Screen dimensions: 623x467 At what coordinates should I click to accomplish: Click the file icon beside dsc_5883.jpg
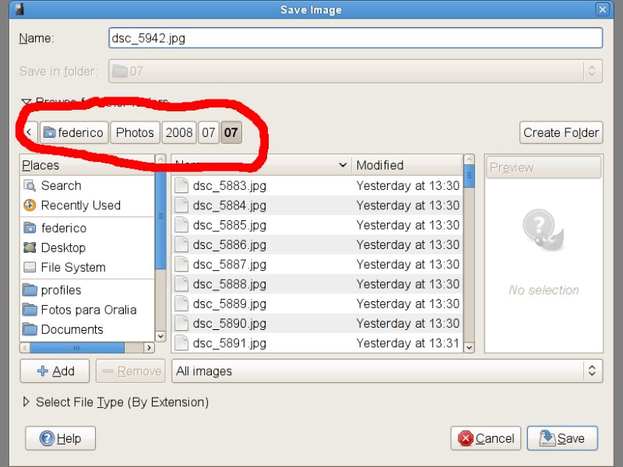[181, 186]
